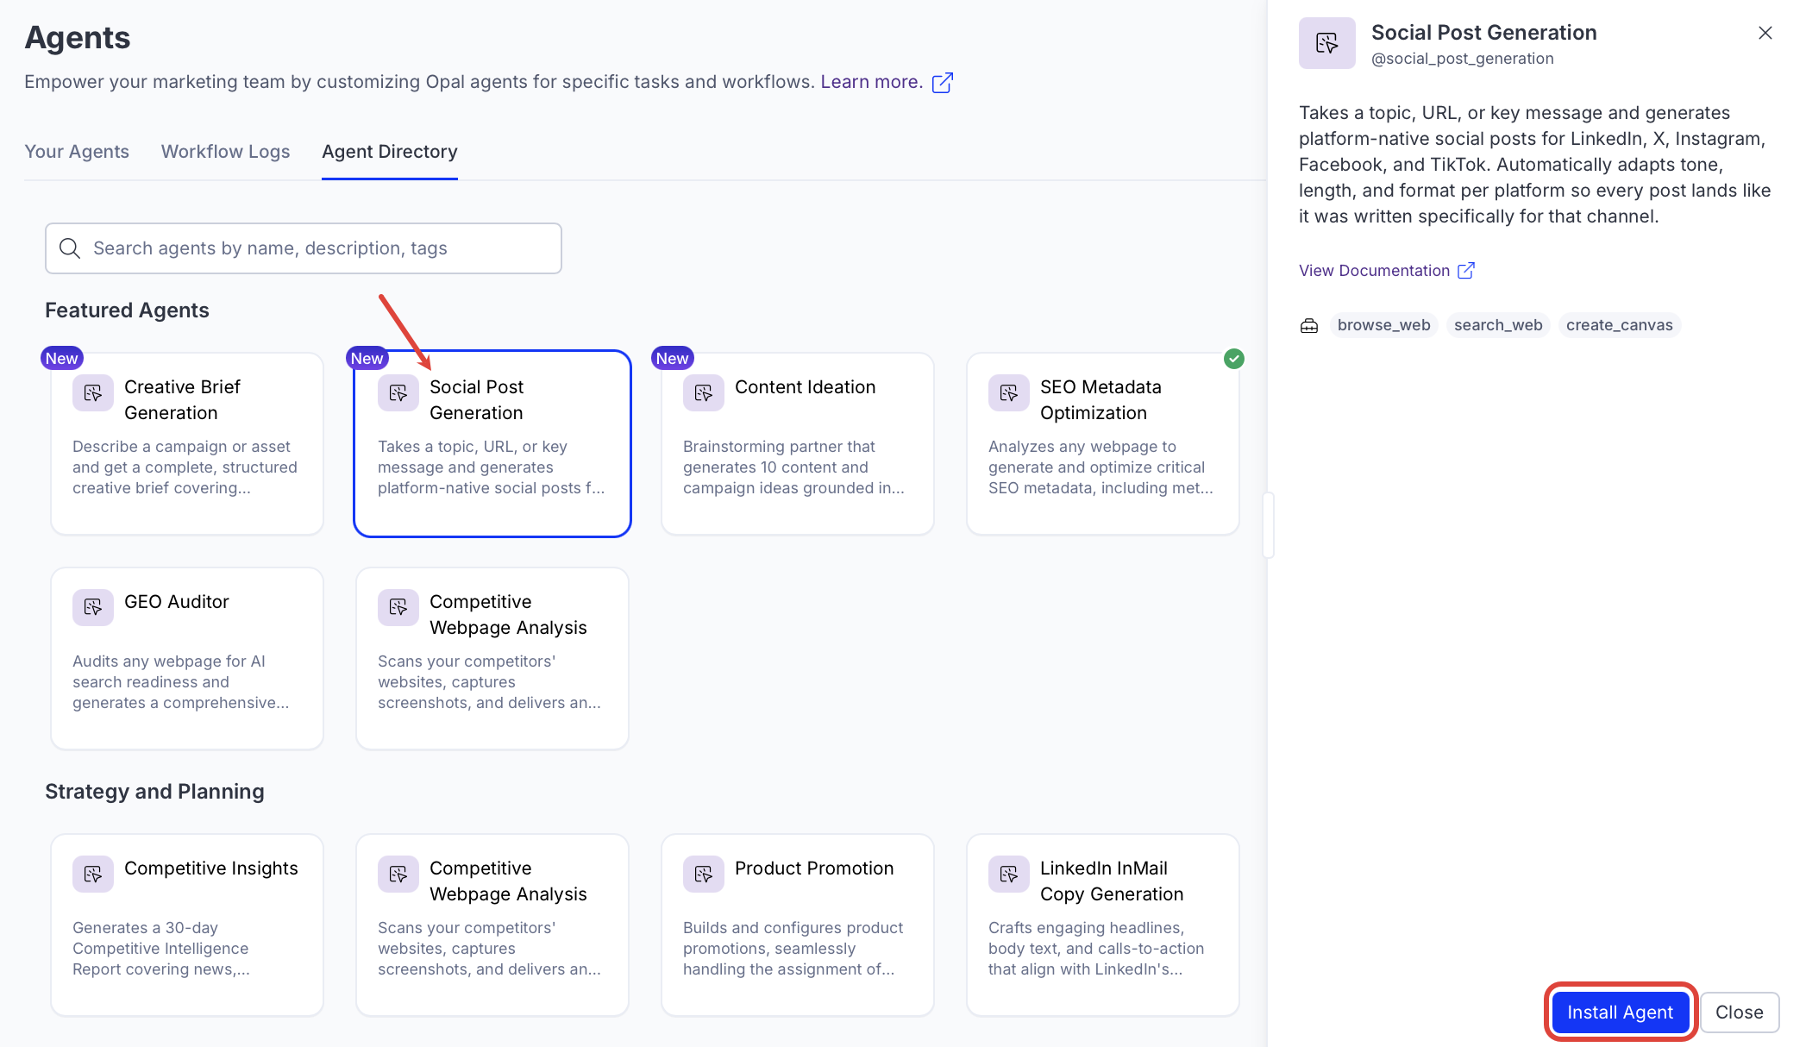Select the browse_web tool tag
This screenshot has width=1806, height=1047.
click(1383, 325)
